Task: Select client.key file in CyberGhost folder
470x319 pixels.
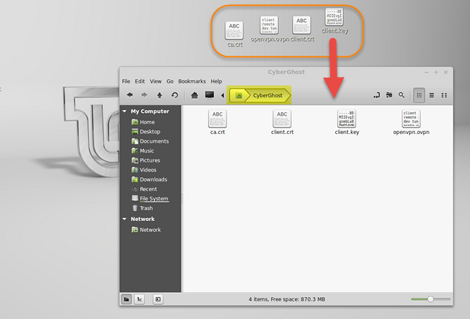Action: (347, 122)
